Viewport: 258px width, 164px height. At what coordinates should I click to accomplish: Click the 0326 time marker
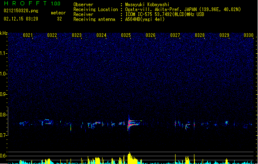151,35
